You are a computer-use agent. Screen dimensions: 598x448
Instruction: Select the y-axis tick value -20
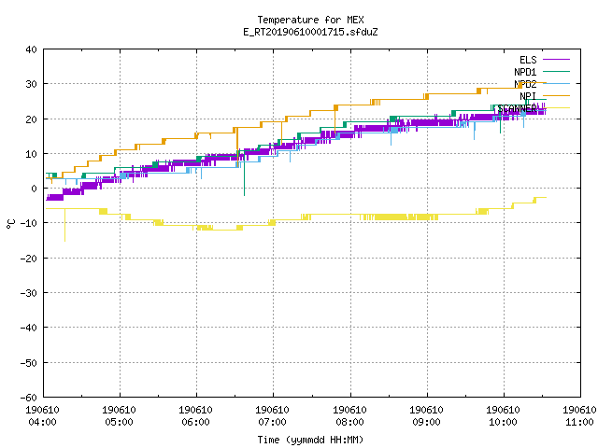coord(29,259)
